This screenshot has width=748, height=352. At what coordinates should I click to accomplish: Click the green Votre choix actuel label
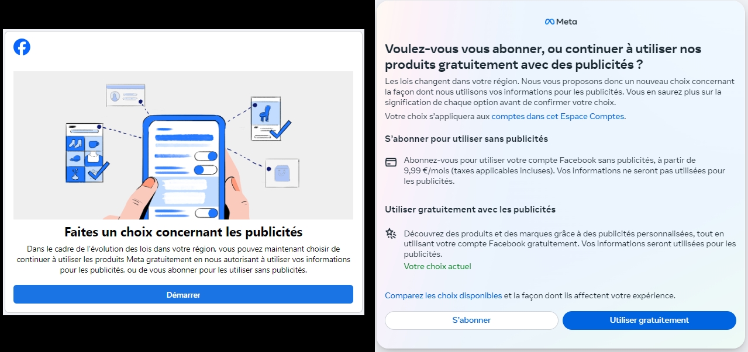pos(437,266)
